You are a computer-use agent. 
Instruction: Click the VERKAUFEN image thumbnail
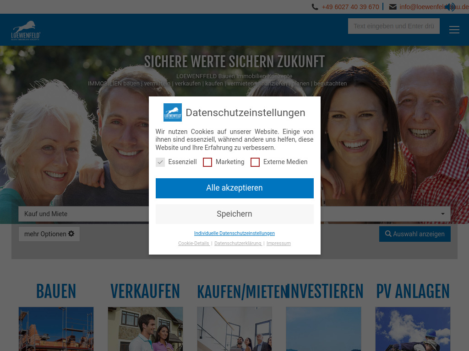click(x=145, y=329)
